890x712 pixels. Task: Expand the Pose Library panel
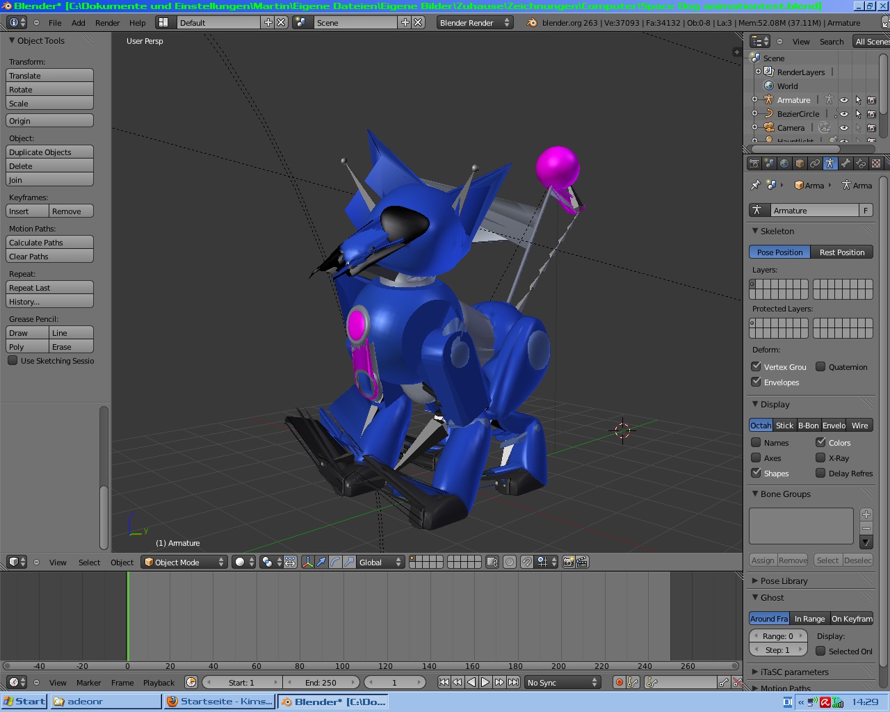[784, 581]
